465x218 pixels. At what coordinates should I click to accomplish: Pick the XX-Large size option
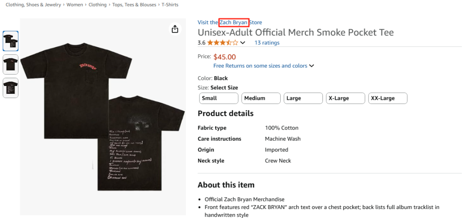click(x=387, y=98)
